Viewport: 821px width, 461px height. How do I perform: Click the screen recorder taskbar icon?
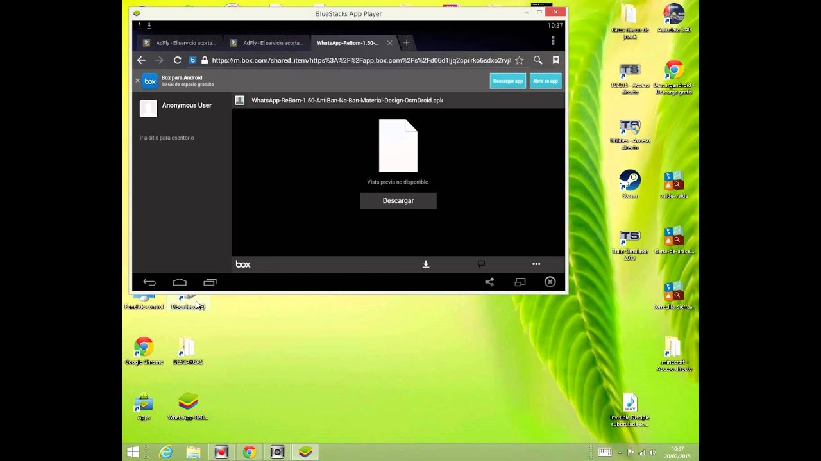pos(221,452)
